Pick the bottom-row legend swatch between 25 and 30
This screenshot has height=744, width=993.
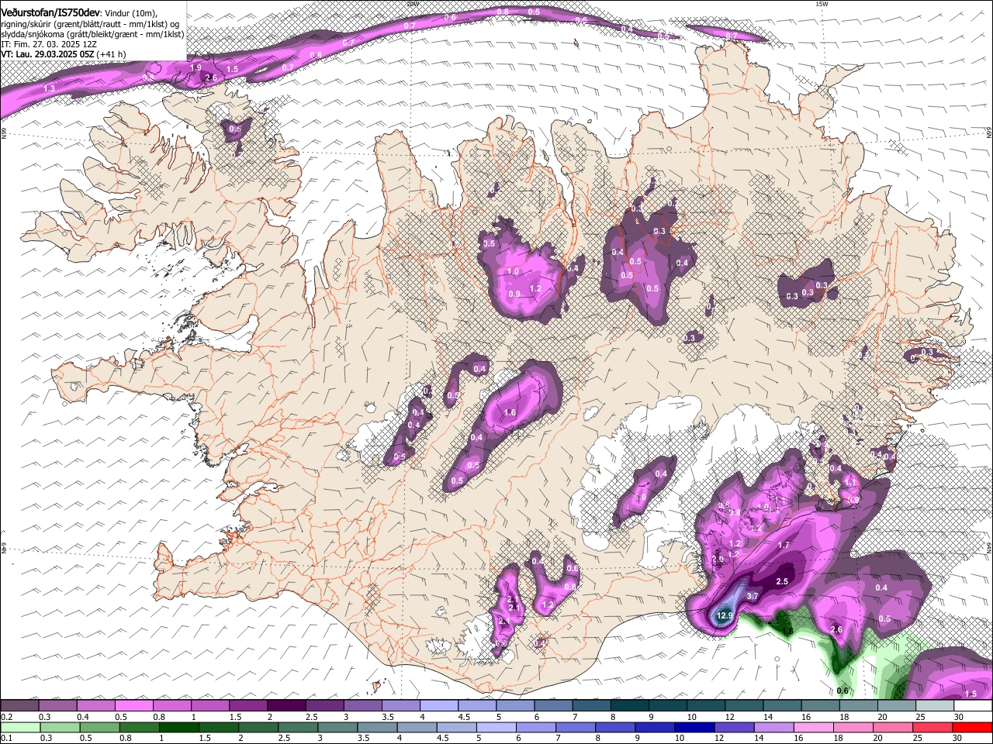[x=934, y=727]
